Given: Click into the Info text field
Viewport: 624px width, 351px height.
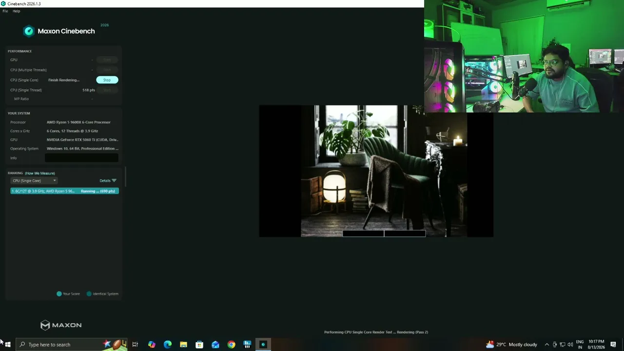Looking at the screenshot, I should (81, 158).
